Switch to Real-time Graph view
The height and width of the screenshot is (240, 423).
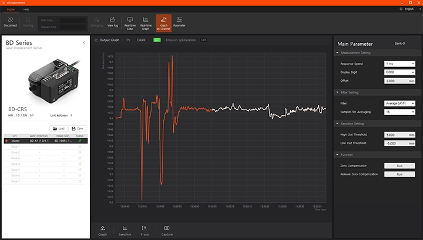(146, 22)
